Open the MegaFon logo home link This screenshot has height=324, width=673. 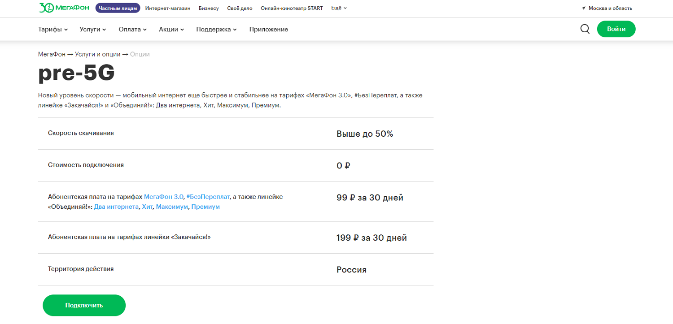click(64, 8)
